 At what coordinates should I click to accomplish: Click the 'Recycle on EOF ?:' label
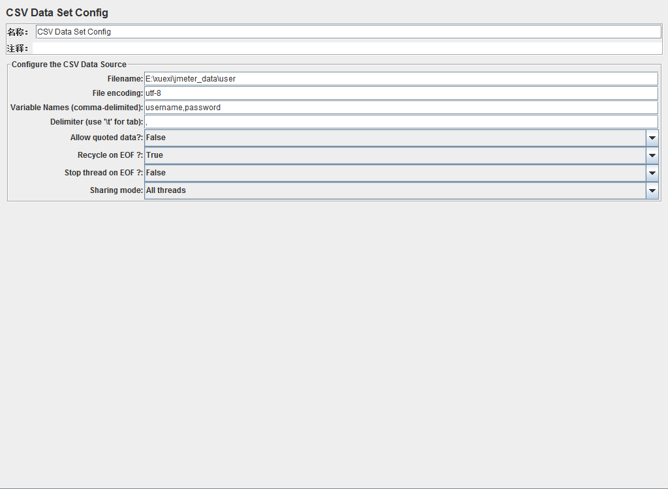pyautogui.click(x=110, y=155)
